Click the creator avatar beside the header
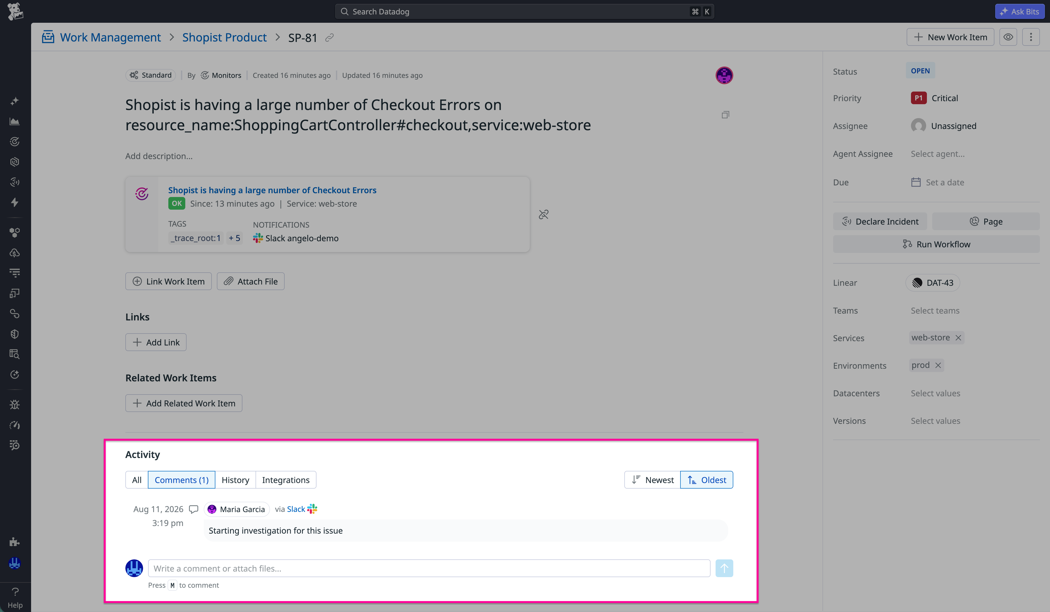This screenshot has height=612, width=1050. coord(724,75)
